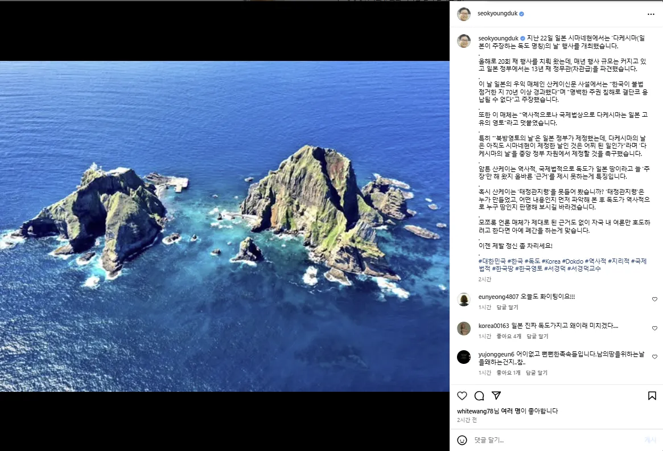Open emoji picker smiley icon

[462, 440]
